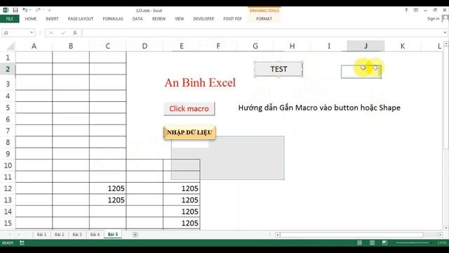
Task: Switch to sheet tab Bài 3
Action: coord(77,234)
